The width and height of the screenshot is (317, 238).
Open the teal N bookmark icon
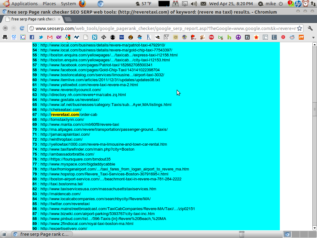click(x=95, y=37)
